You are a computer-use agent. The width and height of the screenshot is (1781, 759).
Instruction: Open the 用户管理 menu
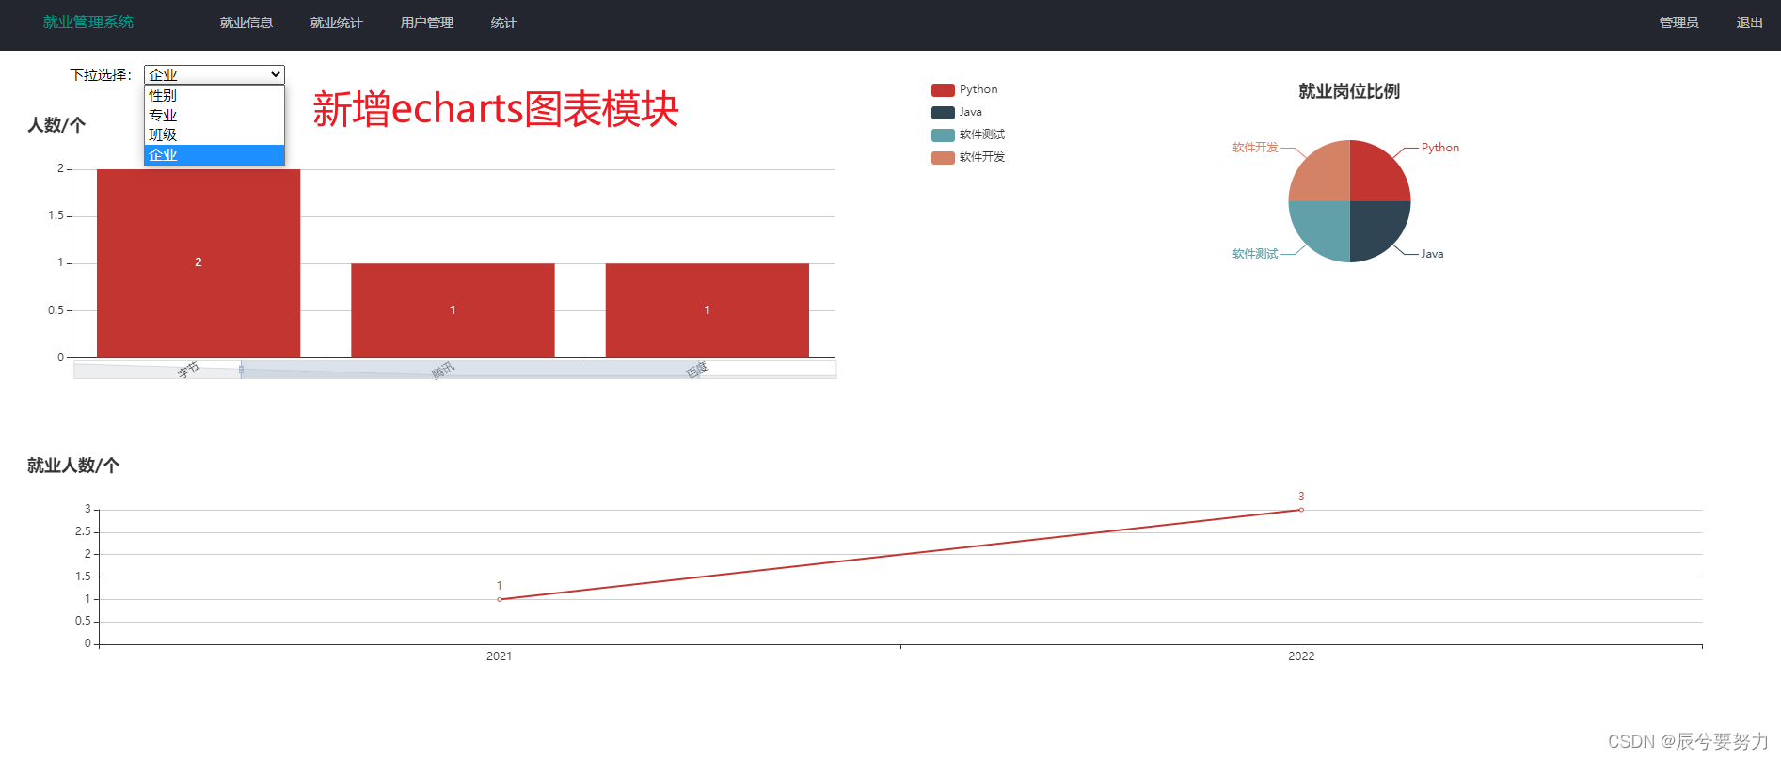(x=427, y=23)
